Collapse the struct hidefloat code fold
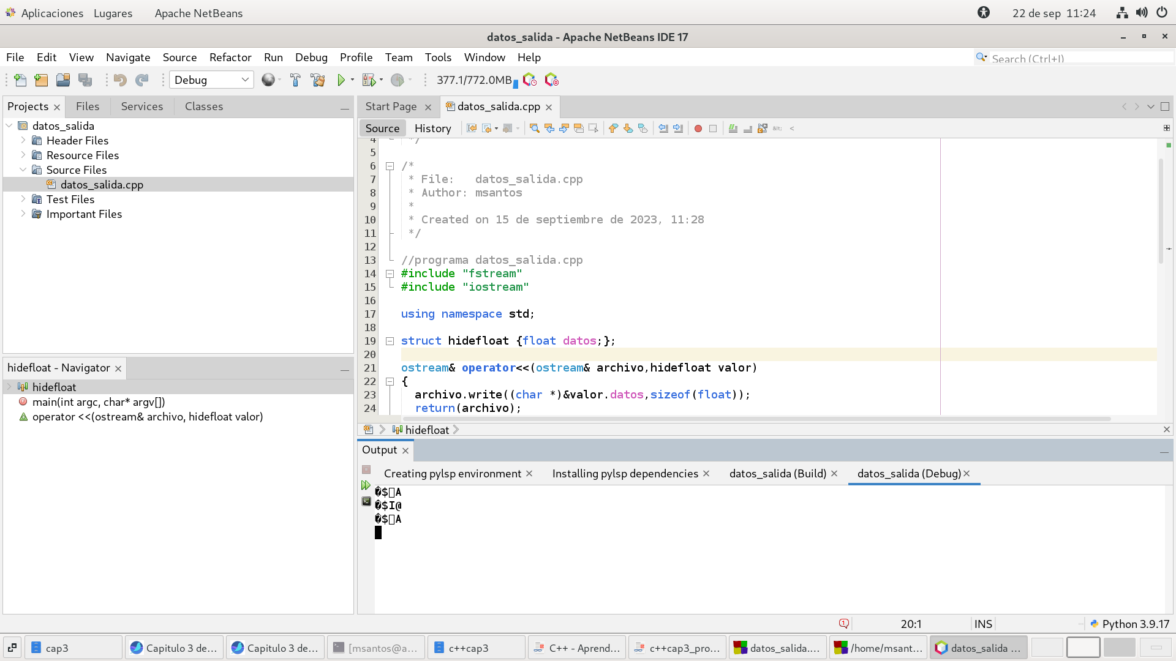This screenshot has width=1176, height=661. pyautogui.click(x=390, y=341)
